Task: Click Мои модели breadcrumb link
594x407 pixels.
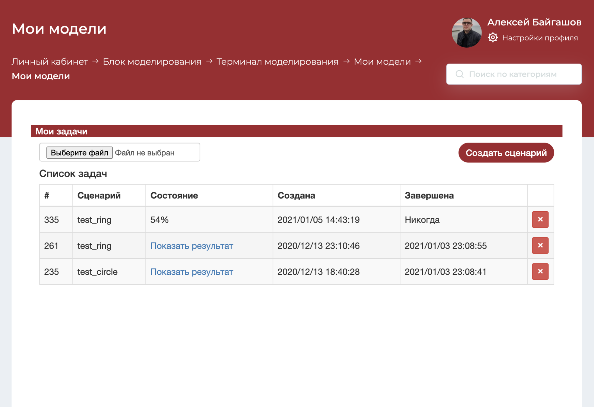Action: [x=382, y=62]
